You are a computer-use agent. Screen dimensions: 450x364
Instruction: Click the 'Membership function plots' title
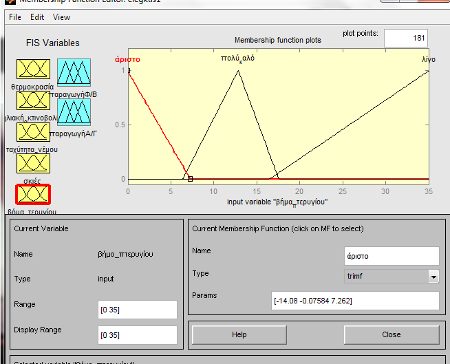tap(278, 40)
